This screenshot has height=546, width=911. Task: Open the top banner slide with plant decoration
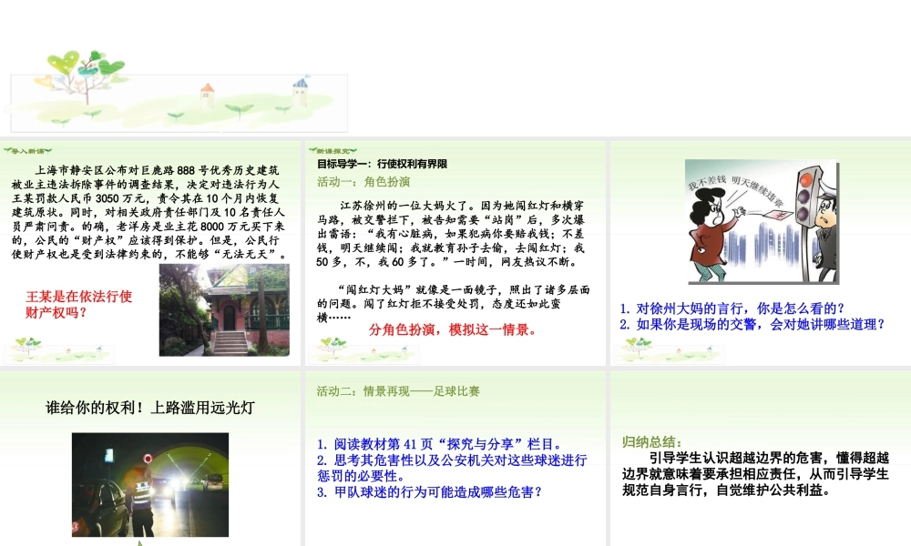tap(179, 91)
